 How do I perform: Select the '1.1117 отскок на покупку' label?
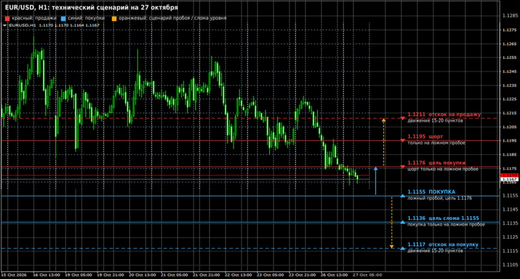(443, 244)
